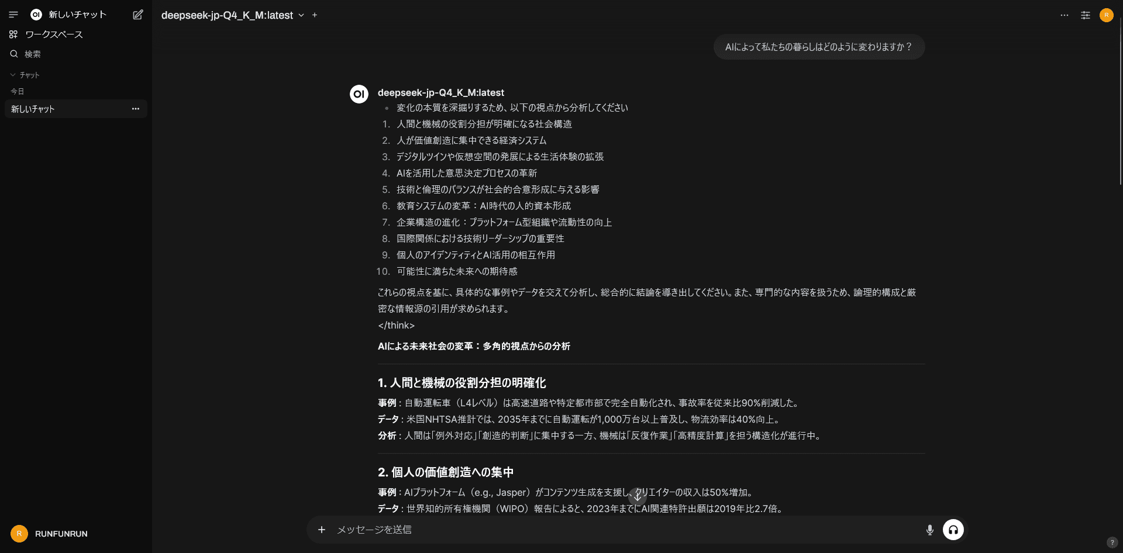Start call mode with headphones button
This screenshot has width=1123, height=553.
tap(953, 530)
